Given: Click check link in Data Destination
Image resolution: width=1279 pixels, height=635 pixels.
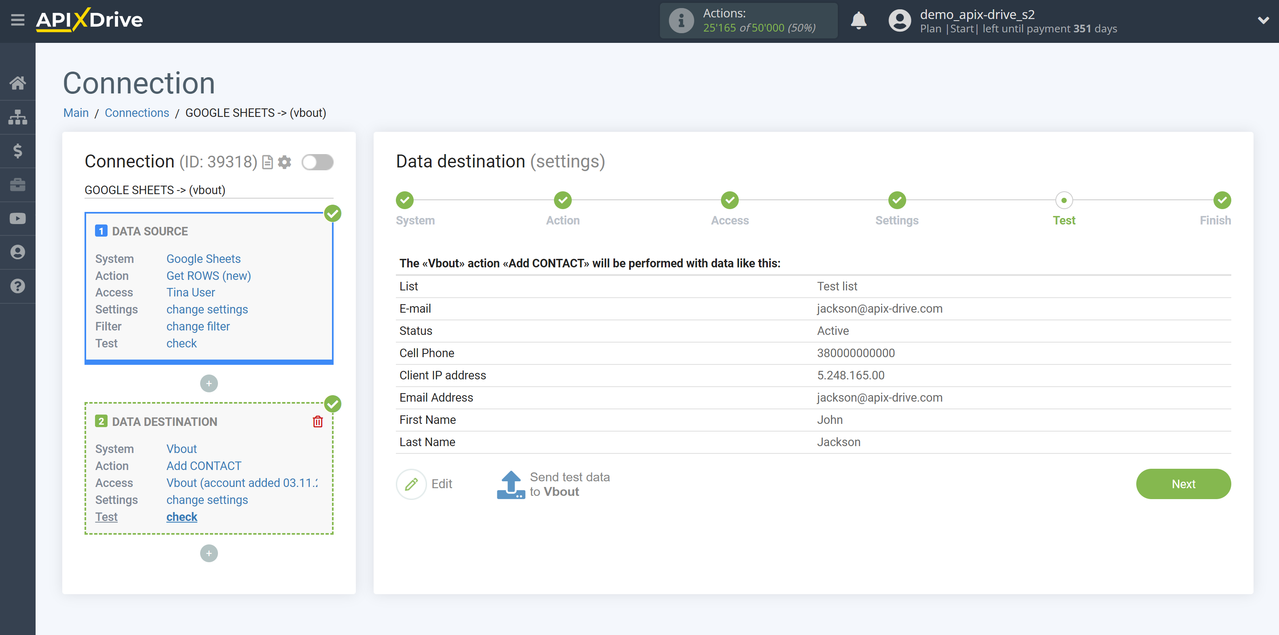Looking at the screenshot, I should click(x=182, y=517).
